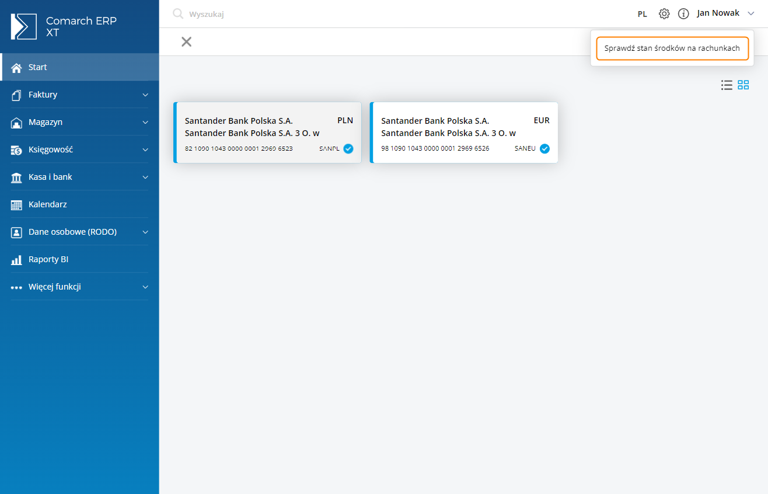Image resolution: width=768 pixels, height=494 pixels.
Task: Click the Raporty BI chart icon
Action: pos(16,260)
